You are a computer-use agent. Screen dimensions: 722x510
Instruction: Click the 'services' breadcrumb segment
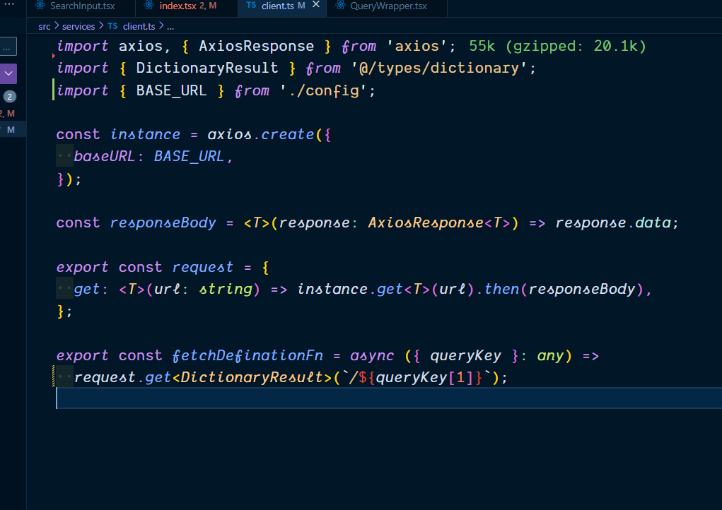click(78, 27)
